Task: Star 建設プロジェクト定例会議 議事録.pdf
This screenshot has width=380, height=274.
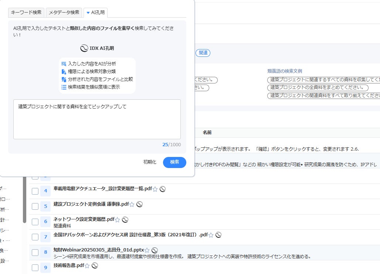Action: [x=132, y=205]
